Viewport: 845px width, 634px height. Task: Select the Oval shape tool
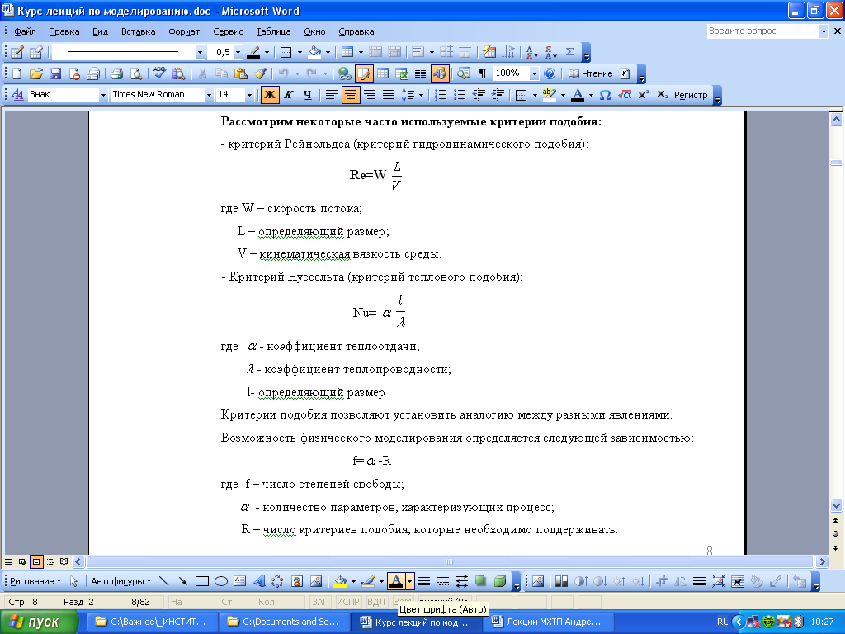coord(221,581)
